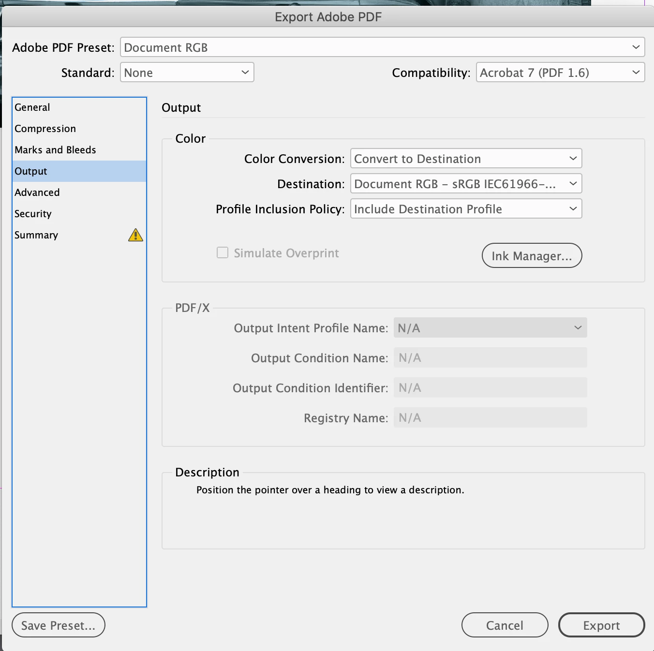Click the description text about positioning pointer
The image size is (654, 651).
330,490
